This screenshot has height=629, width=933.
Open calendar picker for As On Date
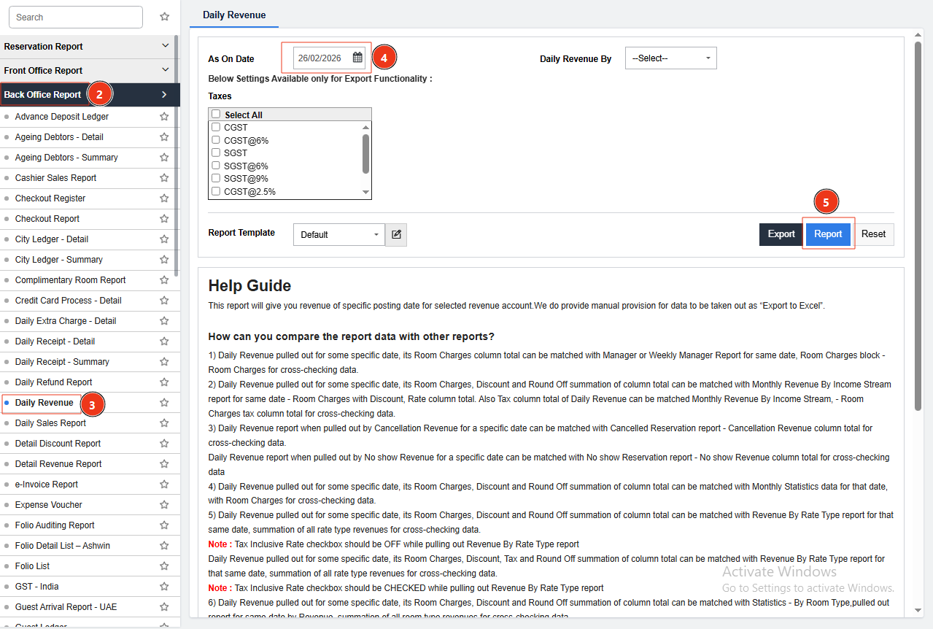click(x=357, y=58)
